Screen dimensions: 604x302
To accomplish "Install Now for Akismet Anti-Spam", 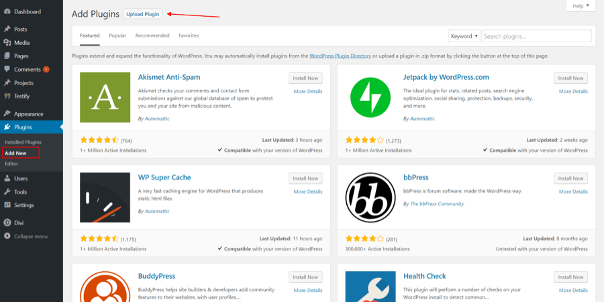I will coord(305,78).
